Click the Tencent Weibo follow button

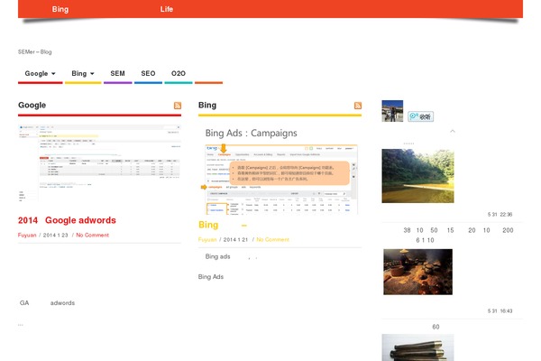click(420, 116)
